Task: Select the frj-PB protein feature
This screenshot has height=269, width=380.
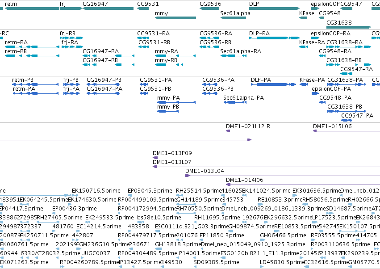Action: point(71,84)
